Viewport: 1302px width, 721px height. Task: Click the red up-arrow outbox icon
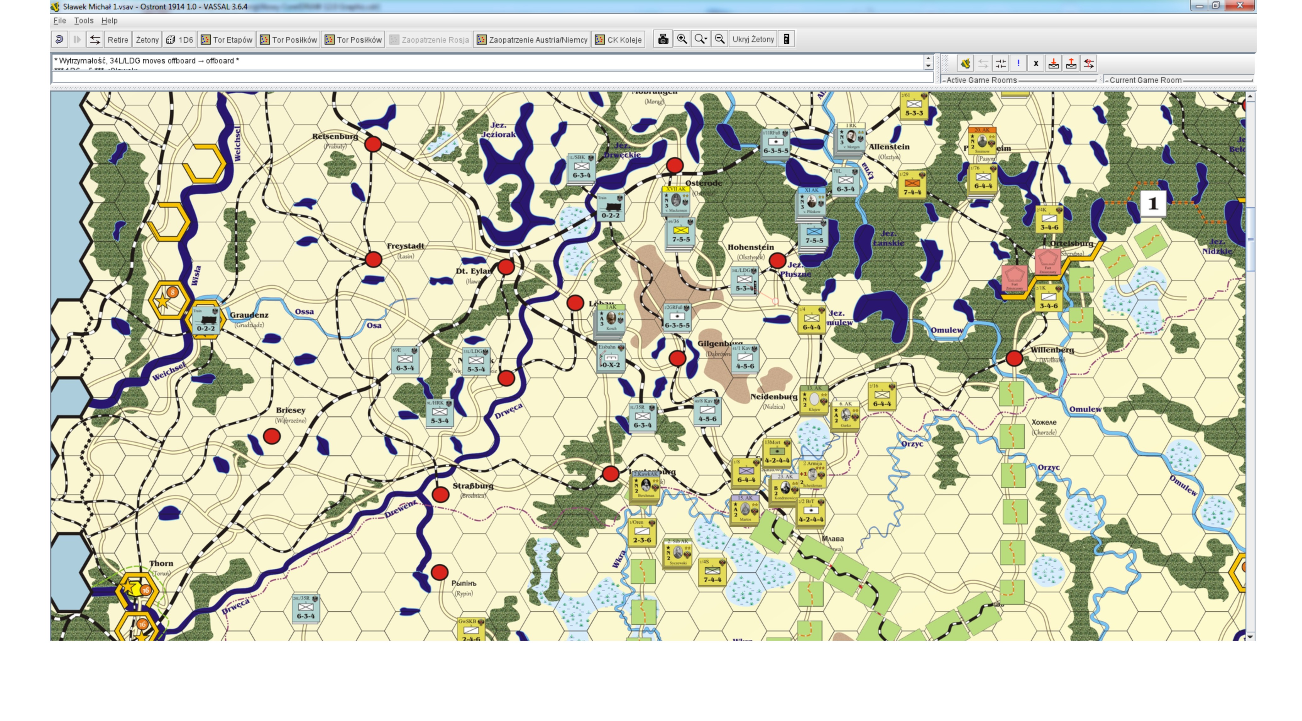[1071, 64]
